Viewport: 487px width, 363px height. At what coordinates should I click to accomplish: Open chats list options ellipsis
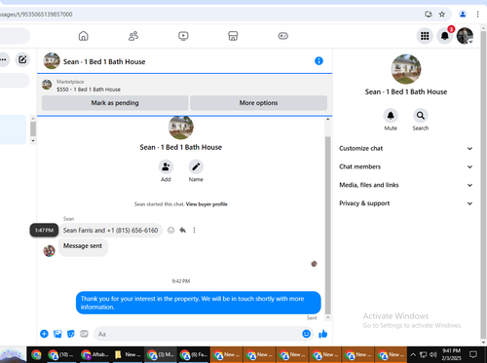pos(3,59)
